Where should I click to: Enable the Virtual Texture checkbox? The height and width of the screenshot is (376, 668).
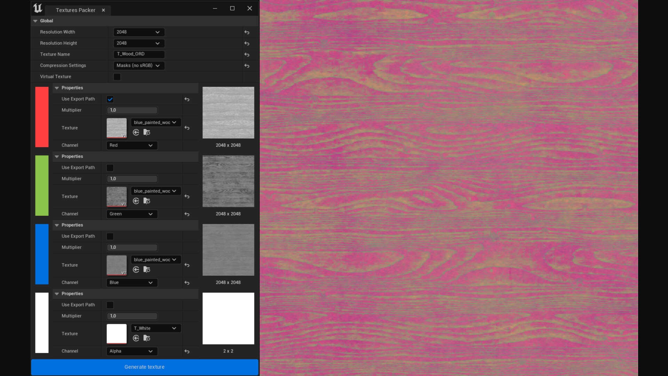click(117, 77)
